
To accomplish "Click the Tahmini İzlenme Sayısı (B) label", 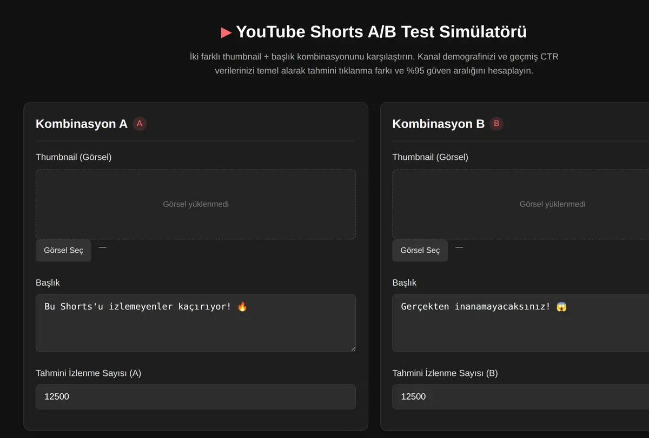I will [x=445, y=373].
